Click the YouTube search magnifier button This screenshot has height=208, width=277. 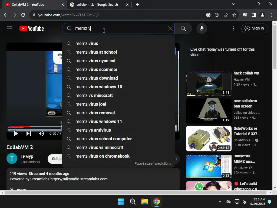183,28
